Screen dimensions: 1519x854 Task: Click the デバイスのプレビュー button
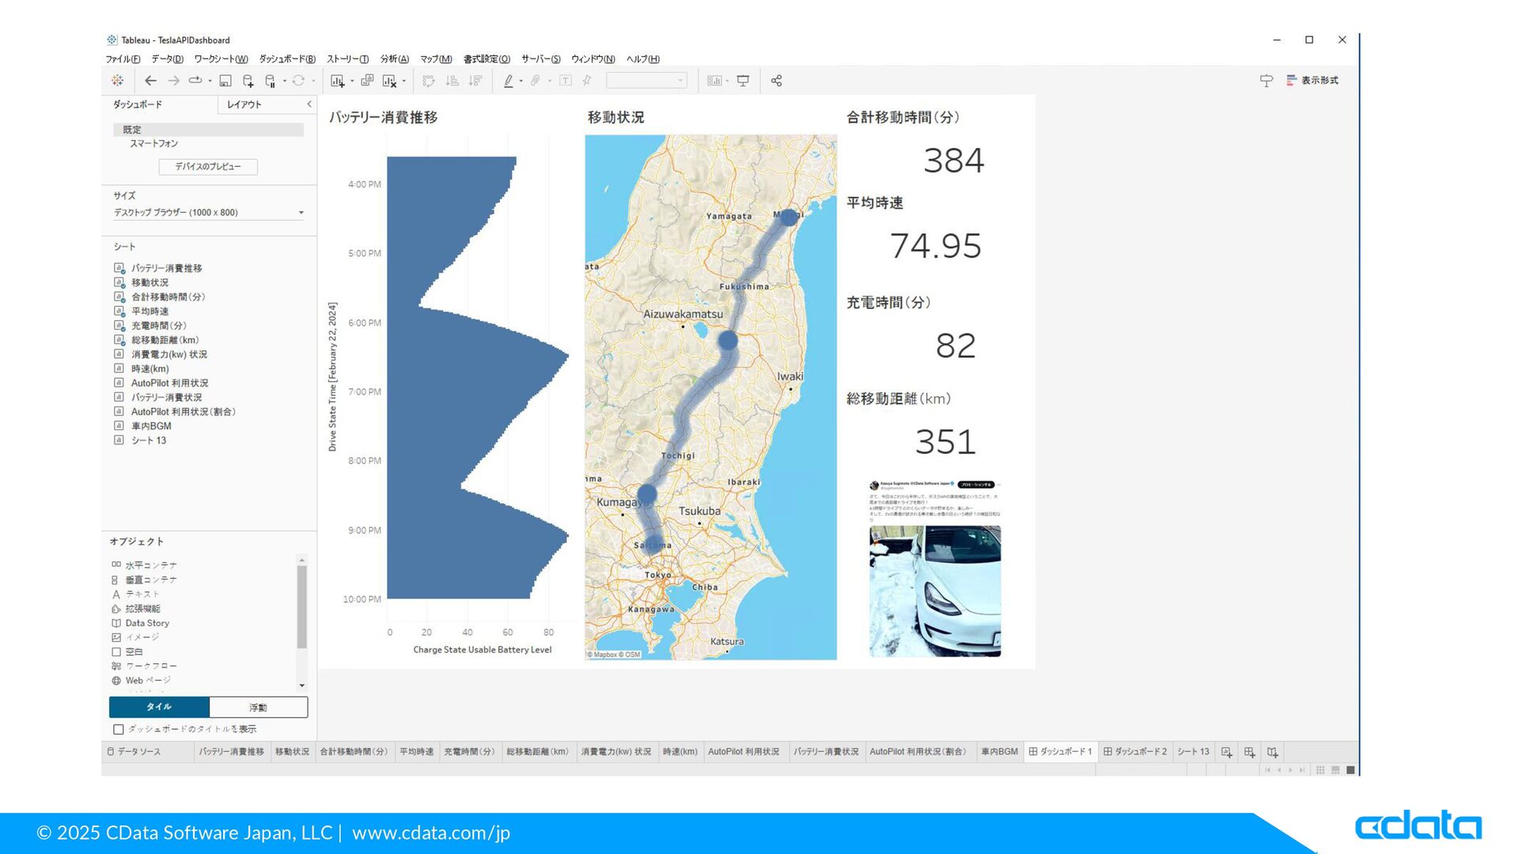tap(208, 167)
